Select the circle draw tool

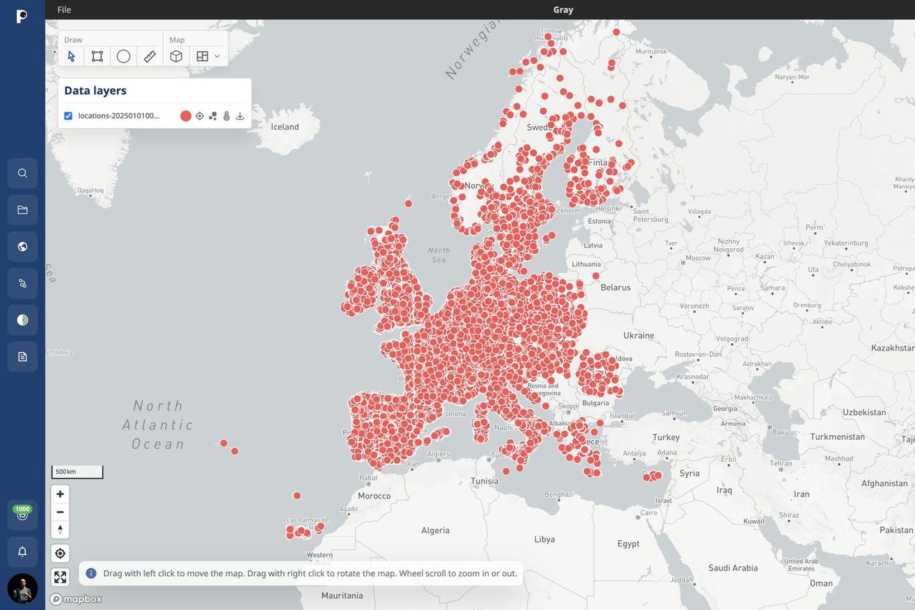(123, 56)
